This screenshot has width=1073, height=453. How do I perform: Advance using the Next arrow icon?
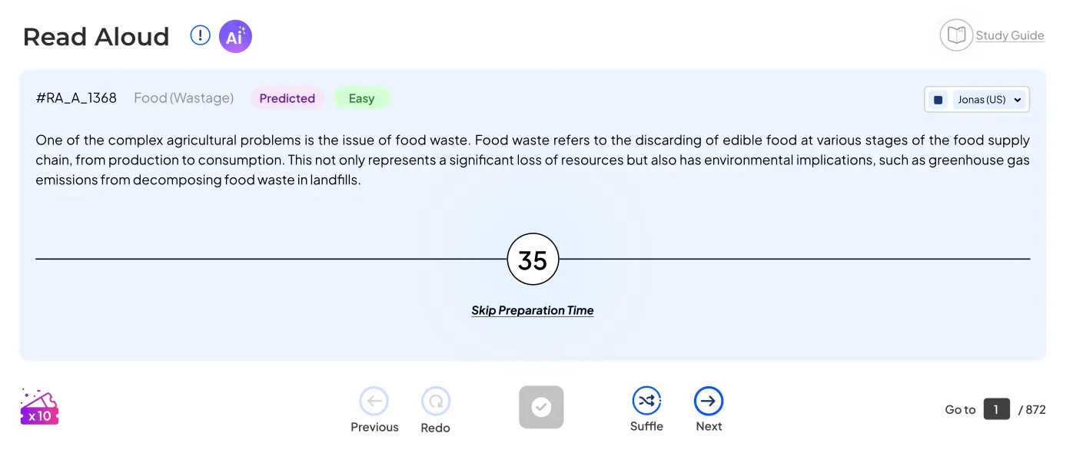708,401
